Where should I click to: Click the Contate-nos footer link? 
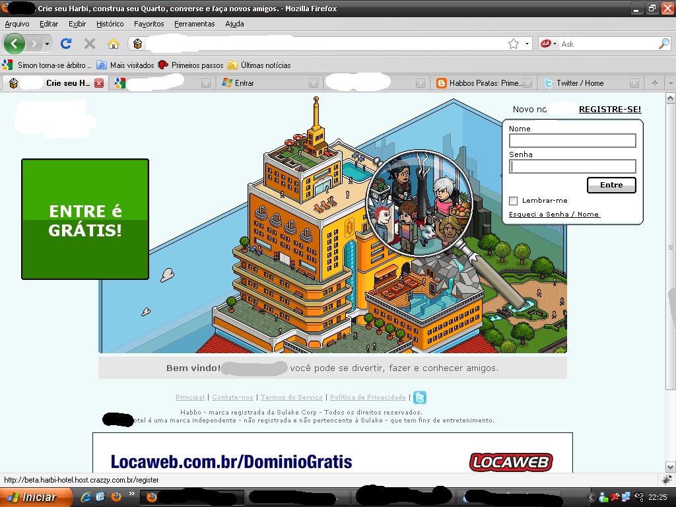click(232, 397)
